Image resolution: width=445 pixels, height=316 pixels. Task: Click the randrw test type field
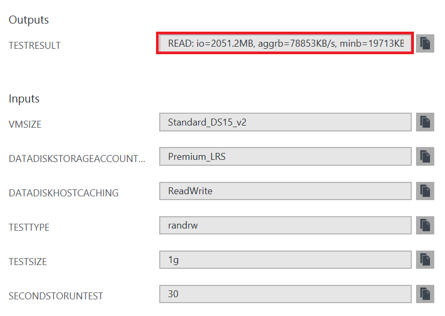tap(285, 225)
